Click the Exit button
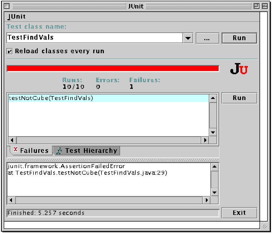This screenshot has width=272, height=233. (239, 213)
